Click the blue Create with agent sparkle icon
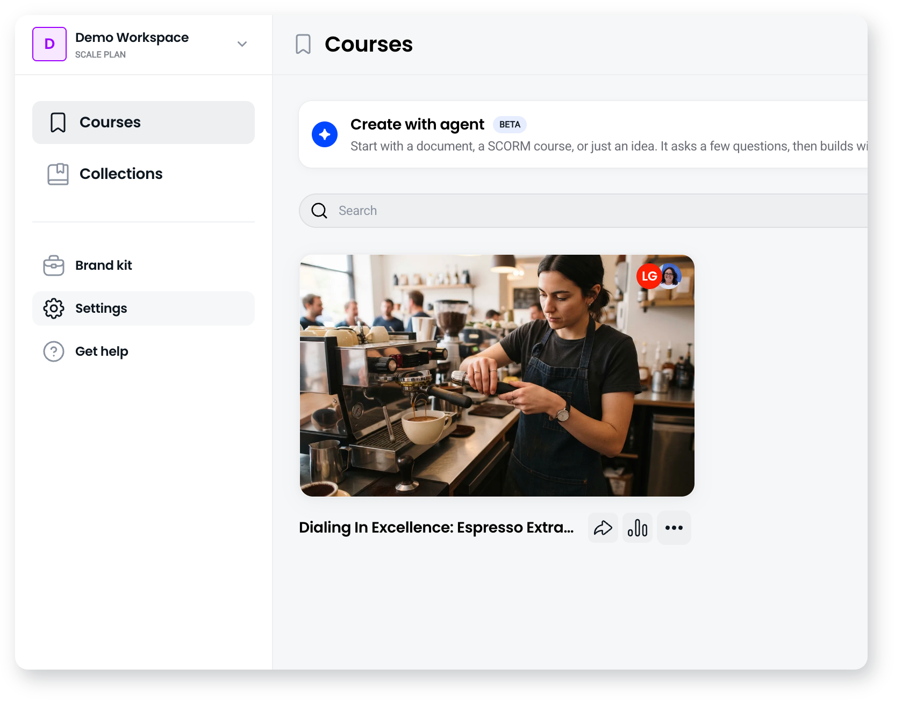 tap(325, 134)
